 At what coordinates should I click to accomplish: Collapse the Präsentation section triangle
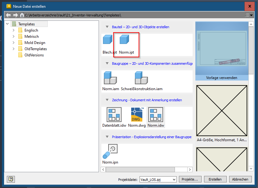(x=107, y=137)
